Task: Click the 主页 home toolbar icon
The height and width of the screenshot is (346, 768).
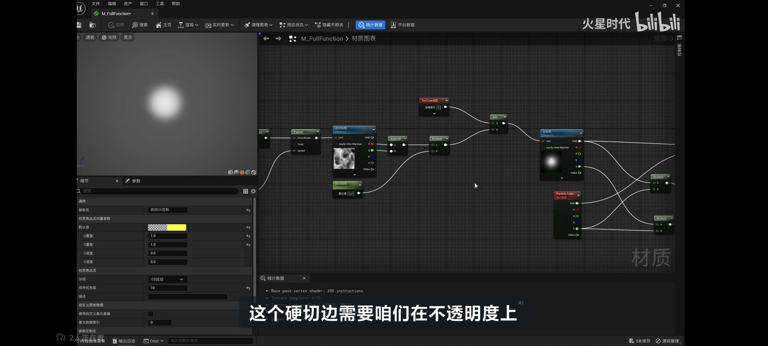Action: [164, 25]
